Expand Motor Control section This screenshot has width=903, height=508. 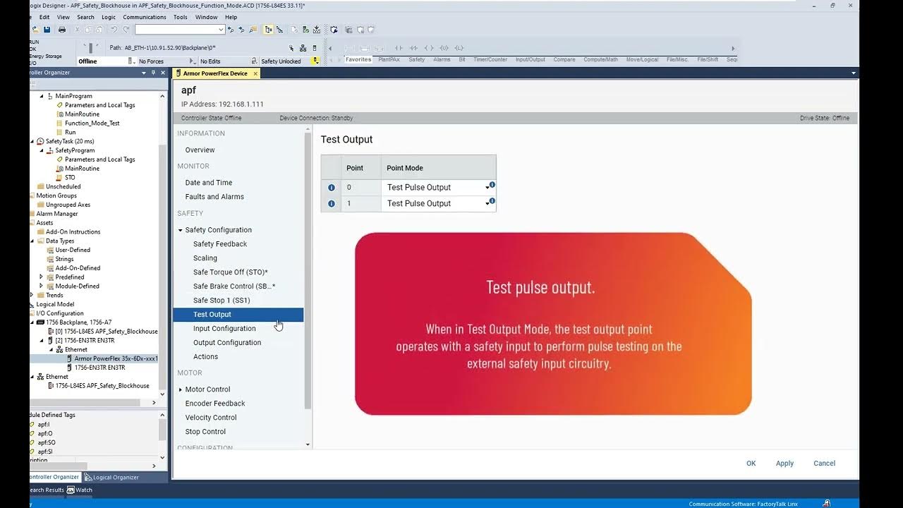point(181,389)
